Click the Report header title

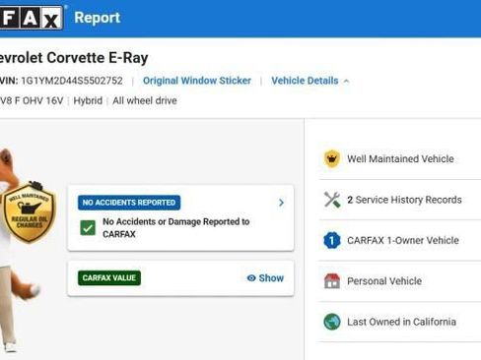(98, 18)
